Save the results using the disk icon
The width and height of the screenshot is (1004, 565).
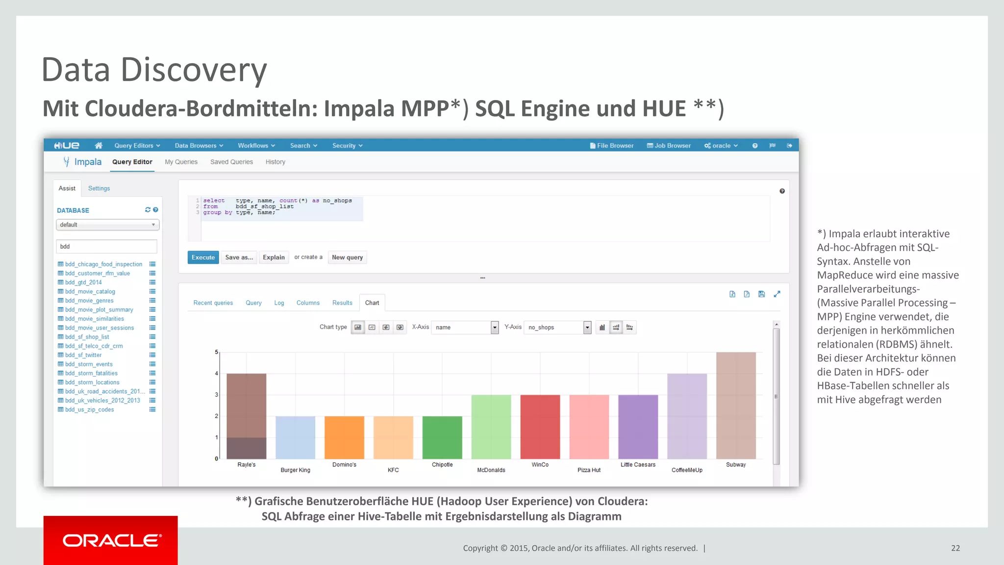click(761, 294)
